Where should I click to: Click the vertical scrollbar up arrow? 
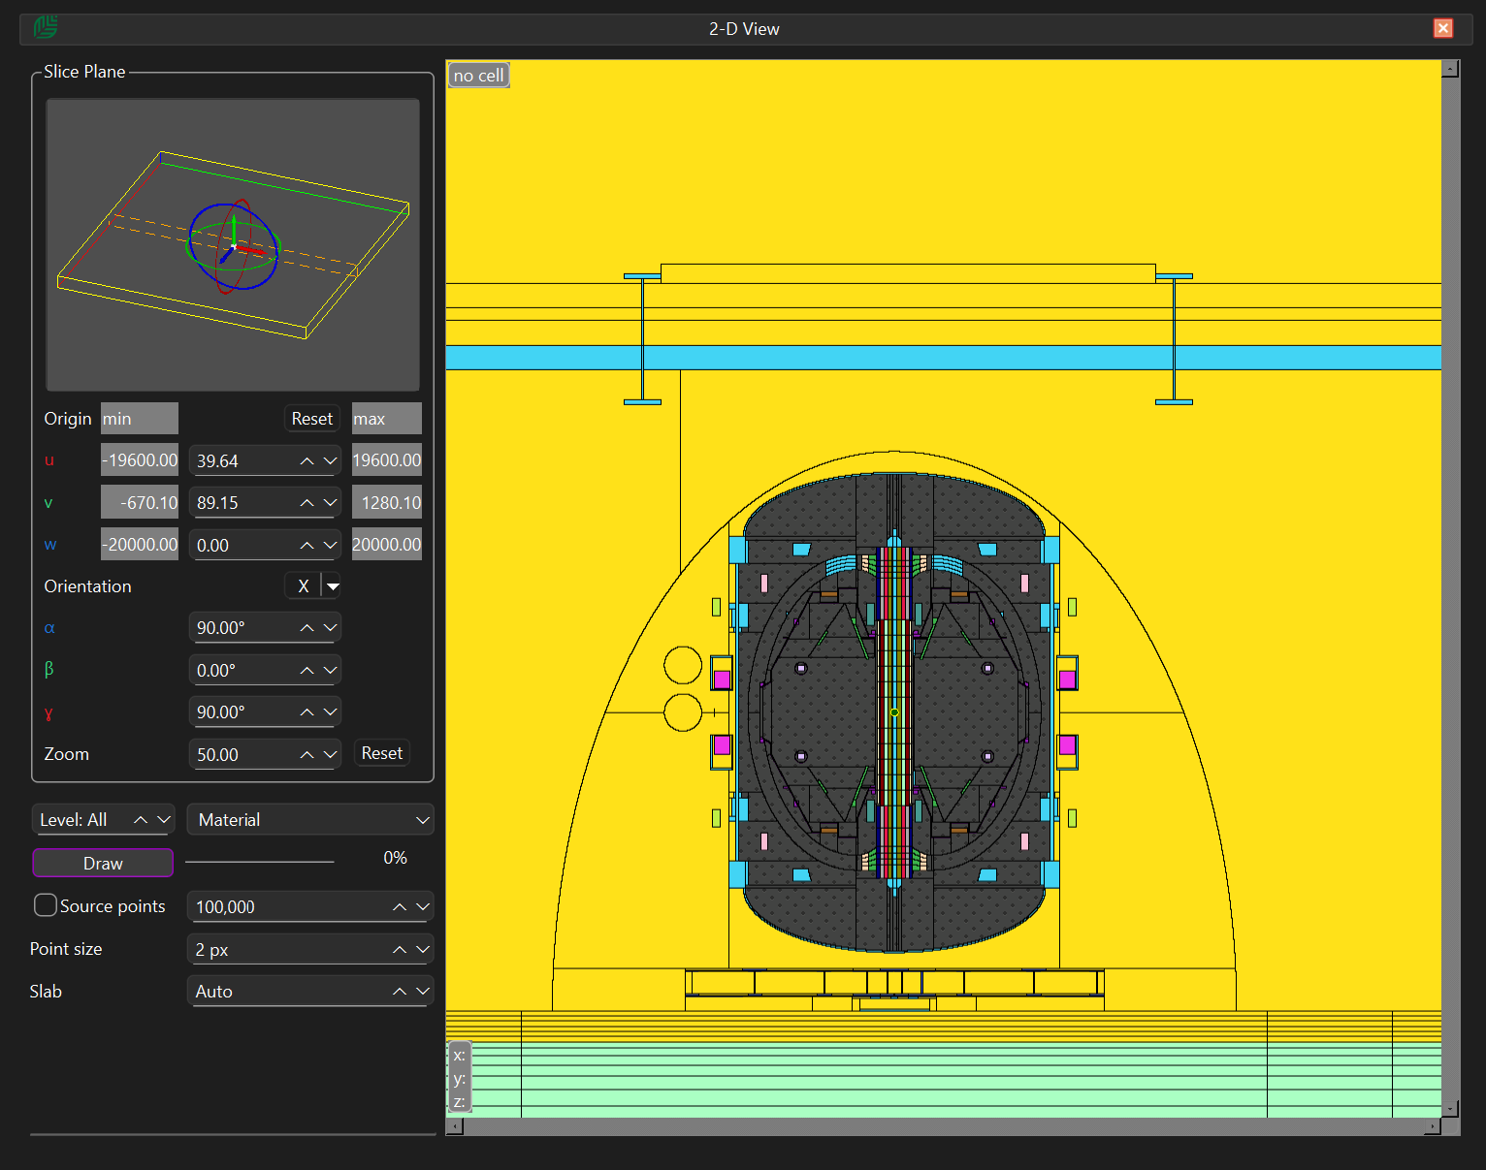[x=1451, y=69]
